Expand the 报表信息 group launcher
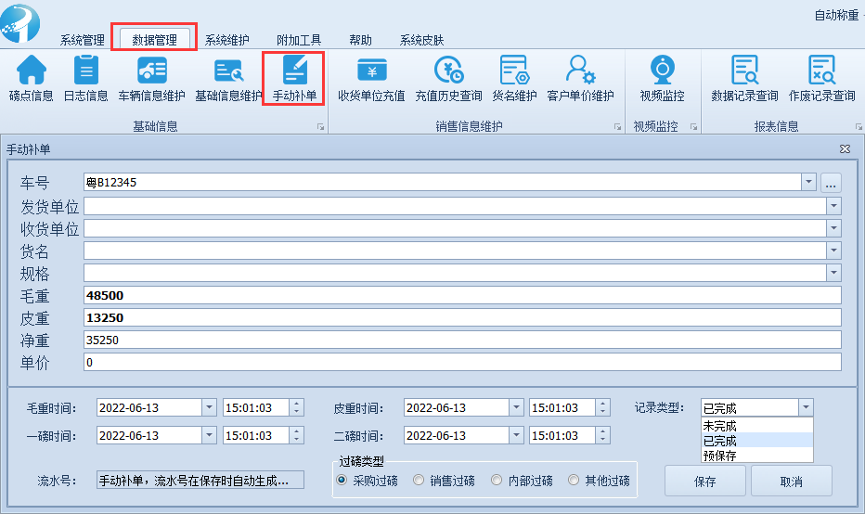 tap(859, 127)
